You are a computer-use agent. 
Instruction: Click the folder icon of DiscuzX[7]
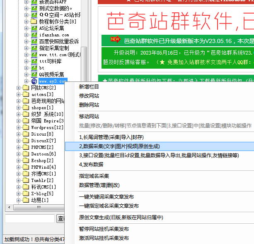[x=26, y=141]
